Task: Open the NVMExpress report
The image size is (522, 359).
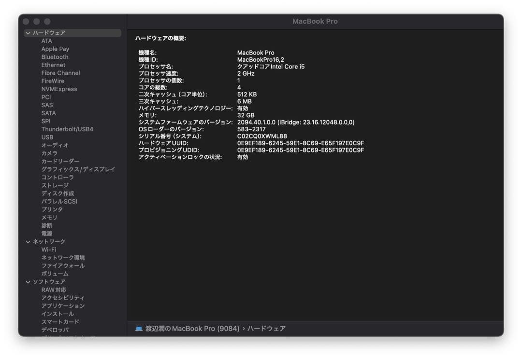Action: [x=59, y=89]
